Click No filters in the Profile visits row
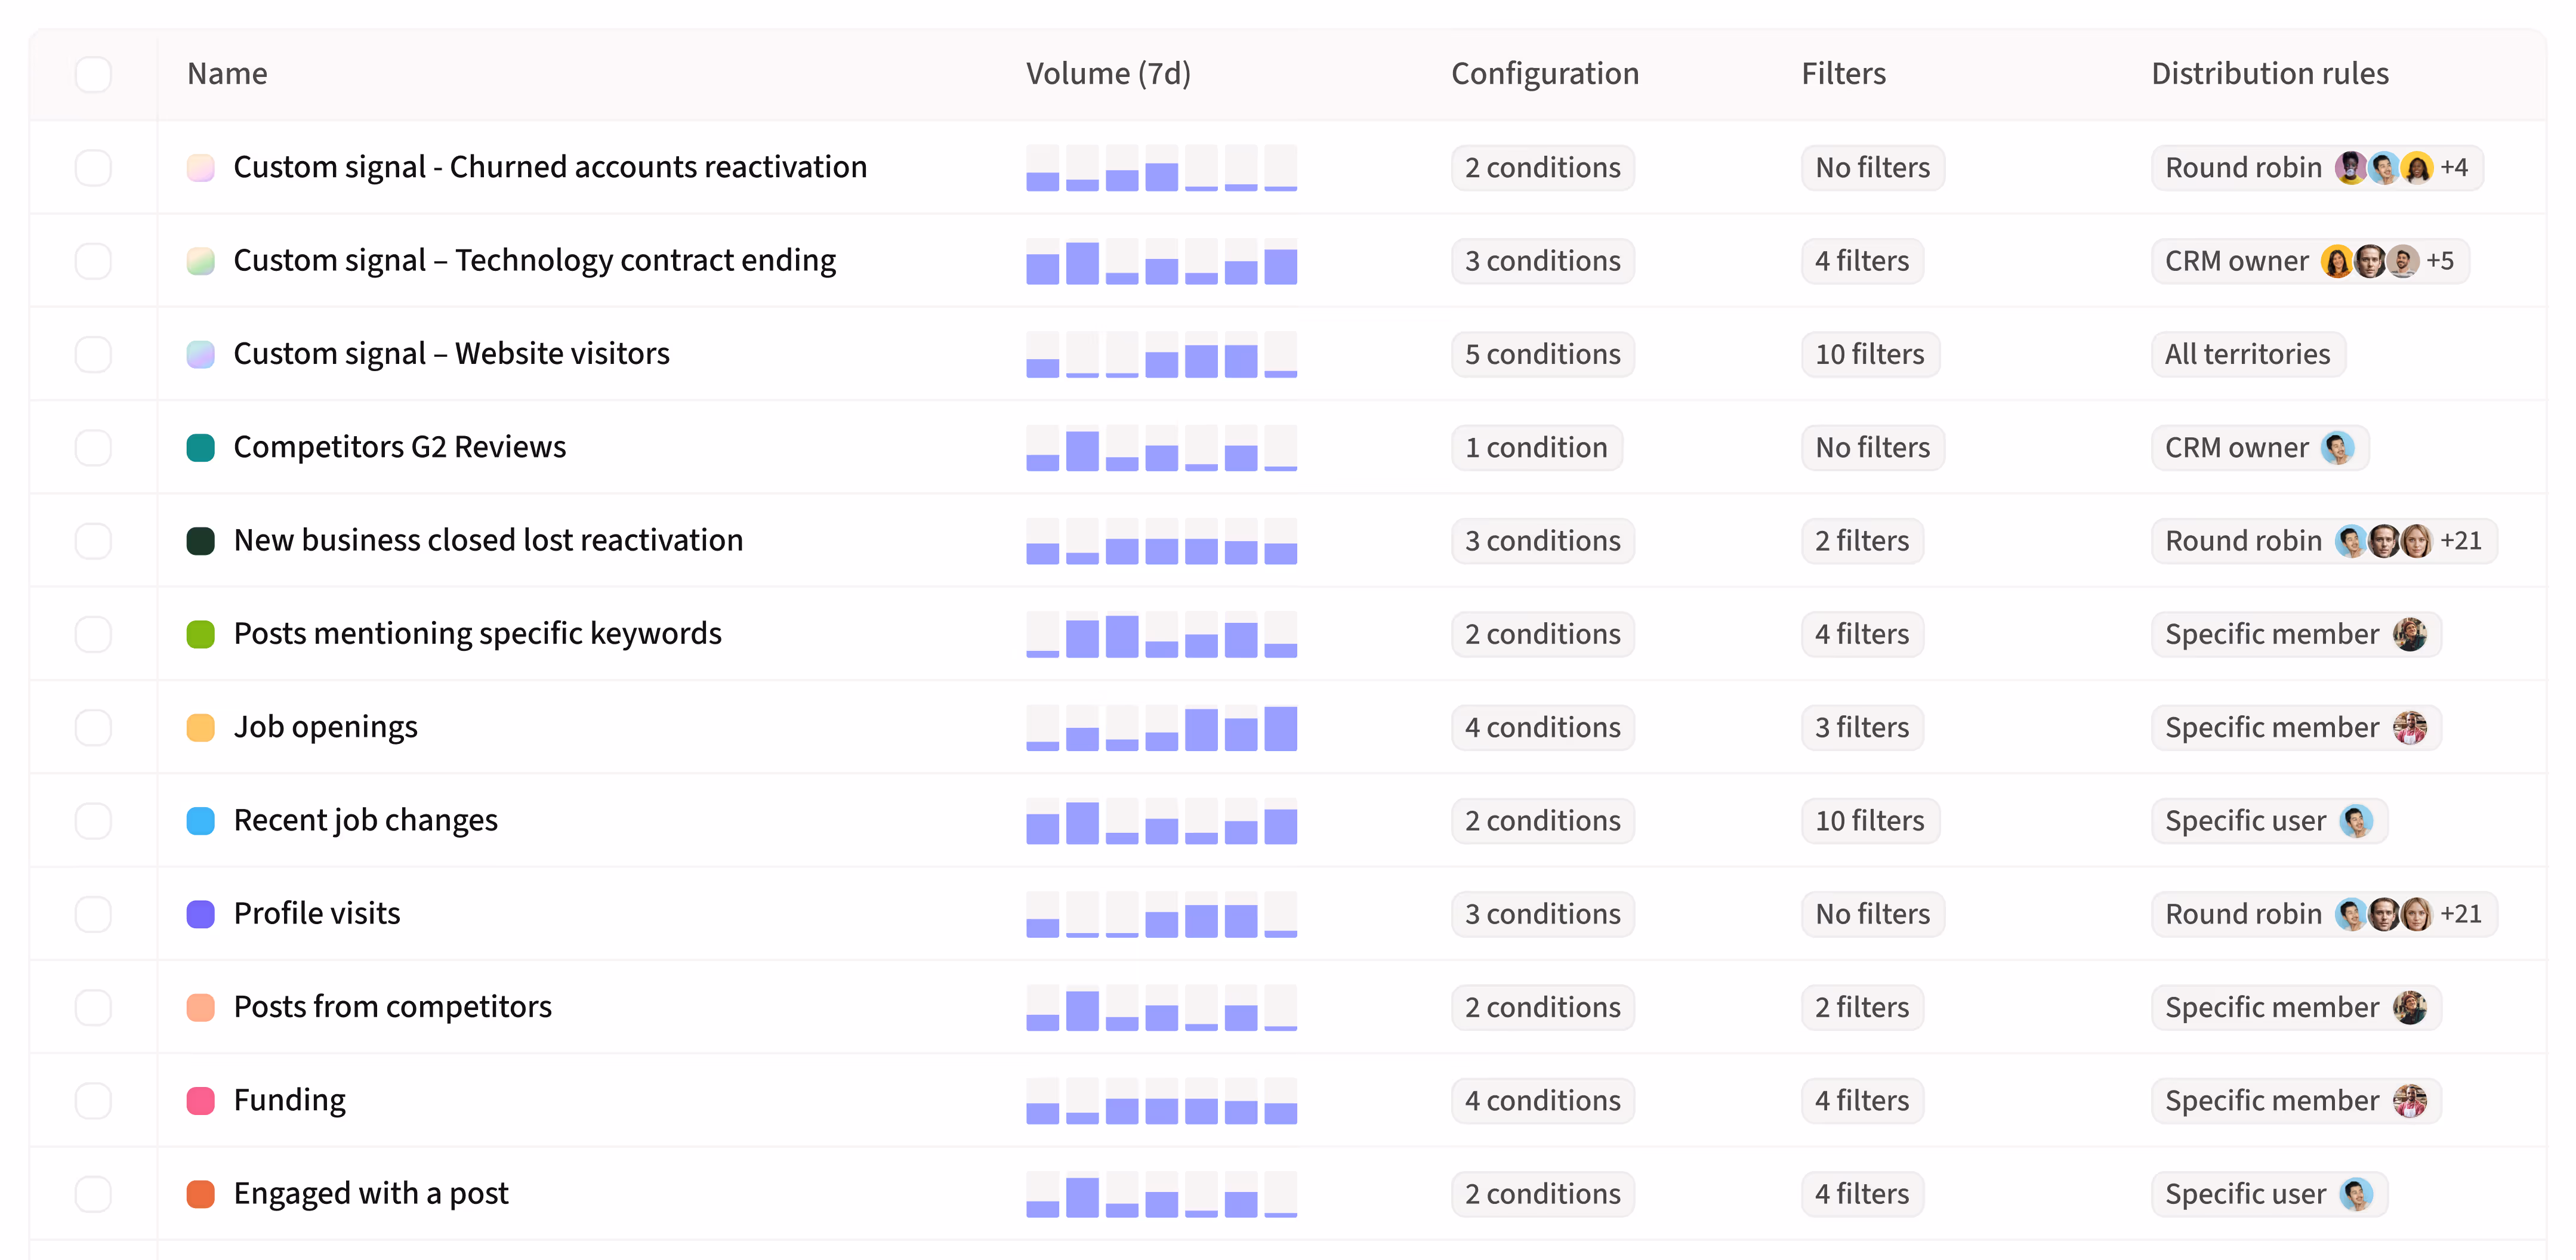 1872,914
